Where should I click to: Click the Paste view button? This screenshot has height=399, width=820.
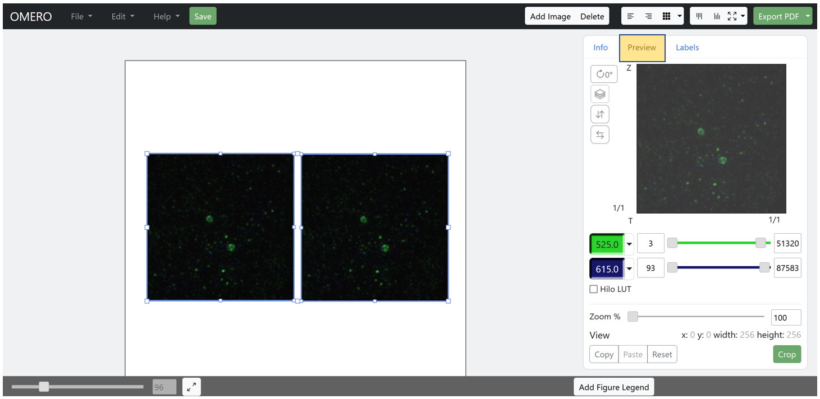coord(633,354)
